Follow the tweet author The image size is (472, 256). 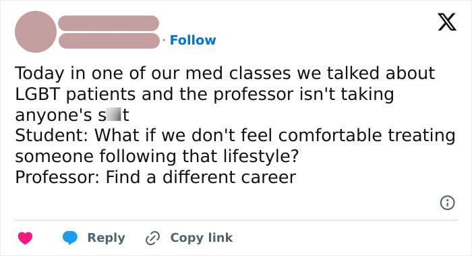pyautogui.click(x=193, y=40)
